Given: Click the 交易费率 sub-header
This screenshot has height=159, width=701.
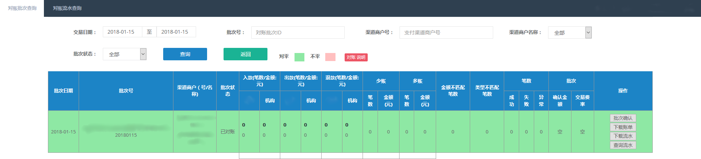Looking at the screenshot, I should pyautogui.click(x=582, y=101).
